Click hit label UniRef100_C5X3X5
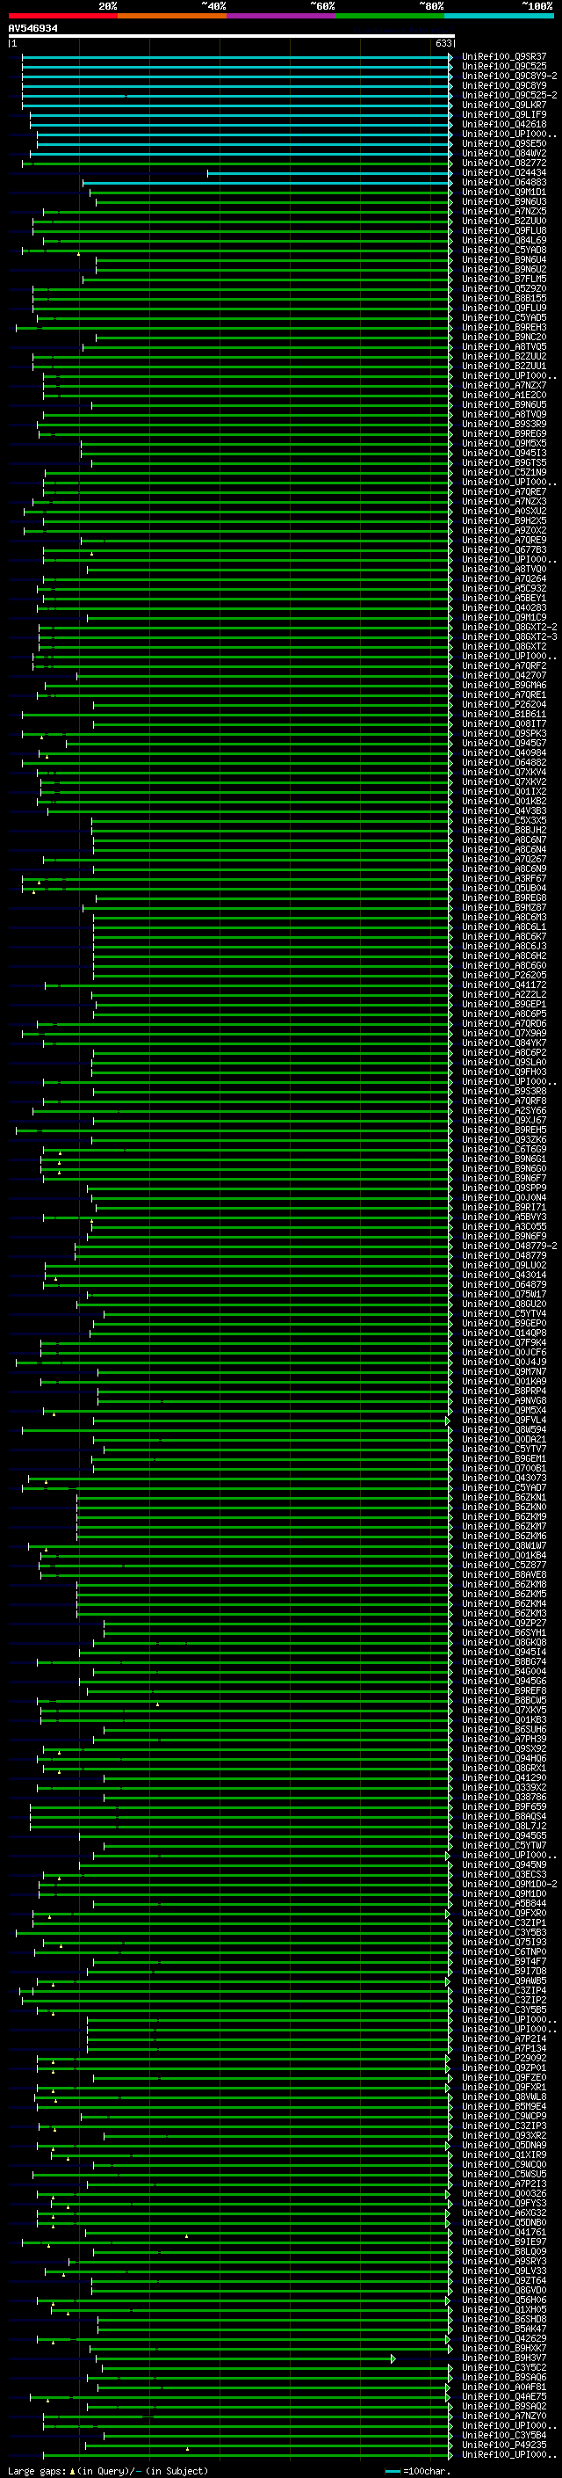Viewport: 562px width, 2478px height. 504,820
